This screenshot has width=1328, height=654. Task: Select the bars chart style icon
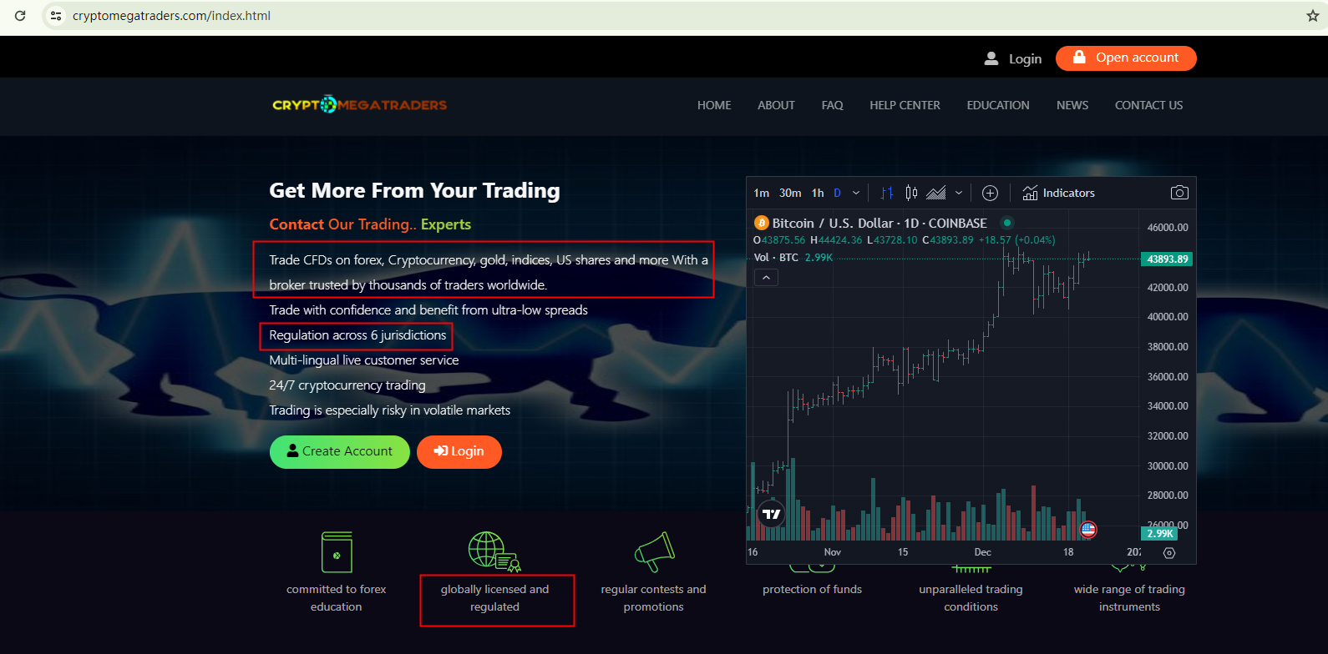tap(887, 193)
